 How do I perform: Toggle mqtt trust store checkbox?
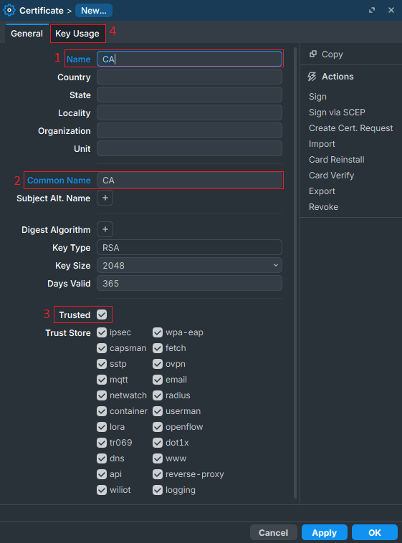pyautogui.click(x=102, y=380)
